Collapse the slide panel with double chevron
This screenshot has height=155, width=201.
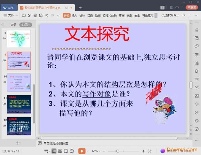click(x=3, y=24)
